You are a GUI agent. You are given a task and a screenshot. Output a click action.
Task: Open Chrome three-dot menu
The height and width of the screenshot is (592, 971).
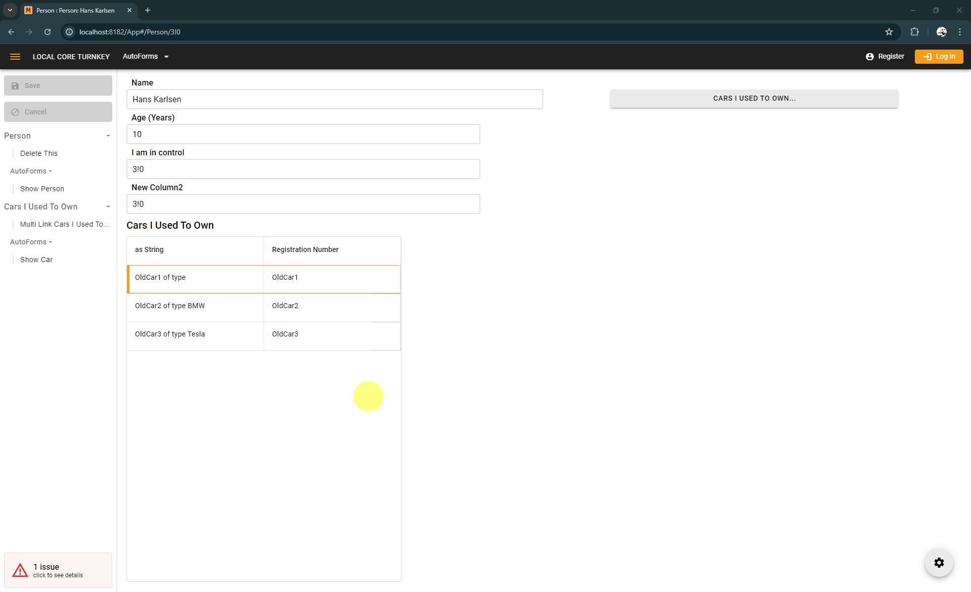pos(959,32)
